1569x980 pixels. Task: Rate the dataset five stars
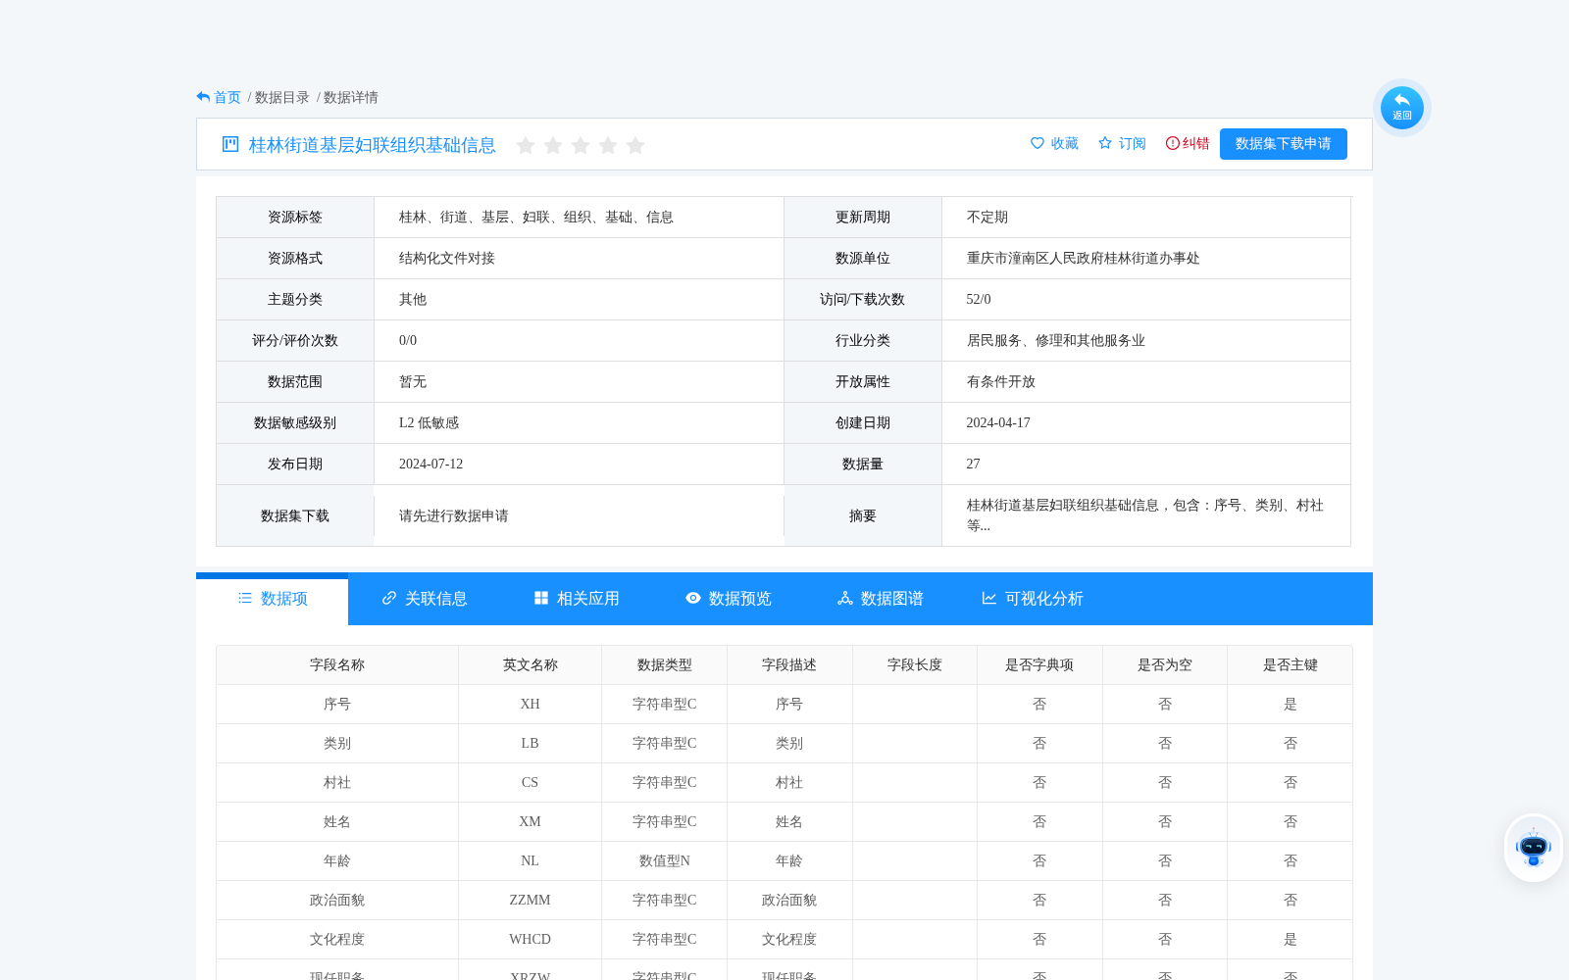[635, 145]
